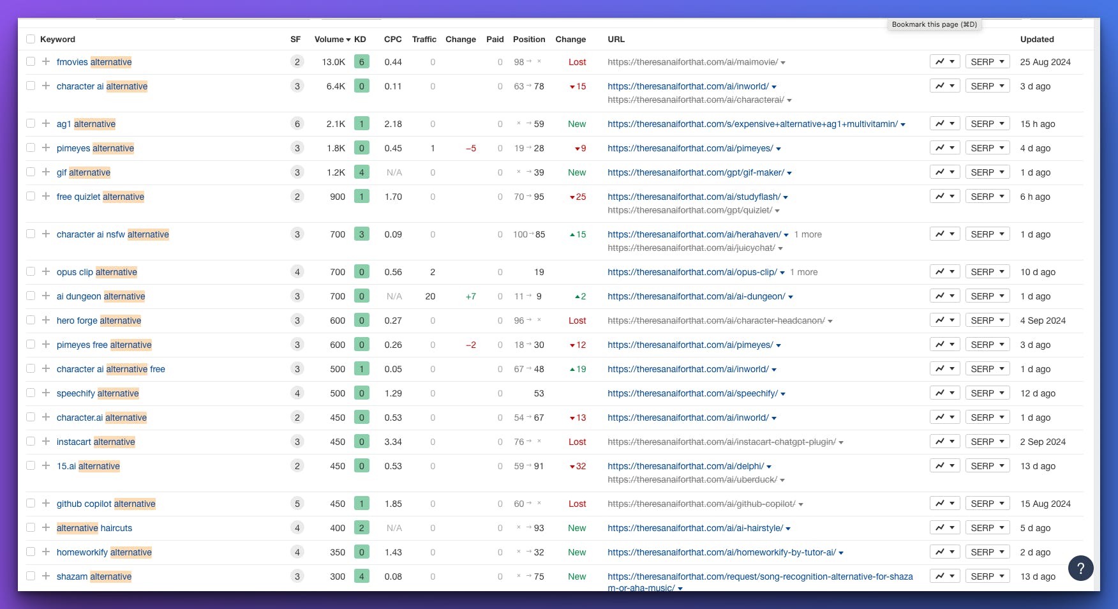Sort the table by the KD column
The width and height of the screenshot is (1118, 609).
click(x=360, y=39)
